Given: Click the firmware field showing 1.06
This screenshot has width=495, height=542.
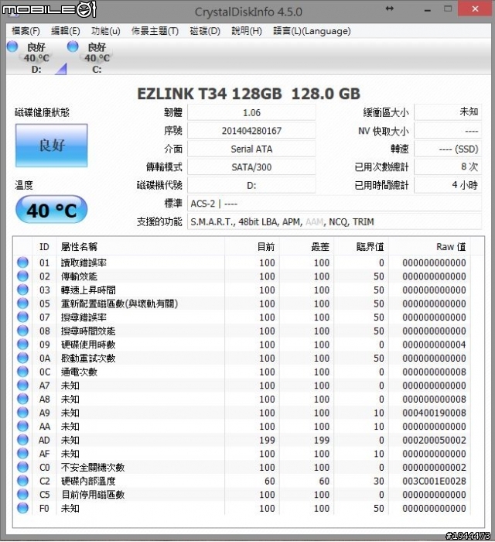Looking at the screenshot, I should (251, 113).
